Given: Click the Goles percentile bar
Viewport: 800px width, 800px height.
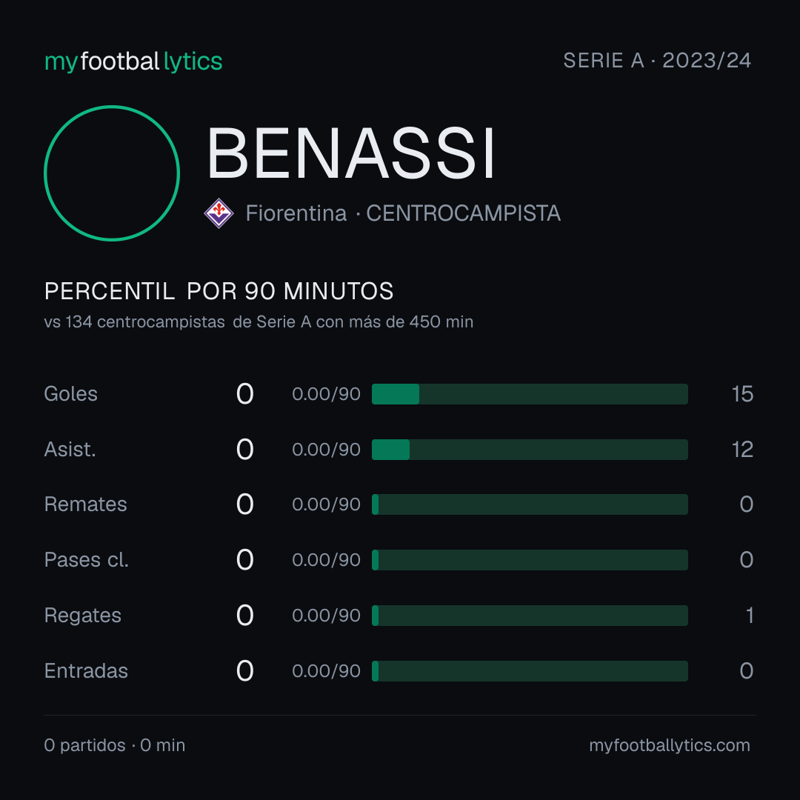Looking at the screenshot, I should (x=530, y=394).
